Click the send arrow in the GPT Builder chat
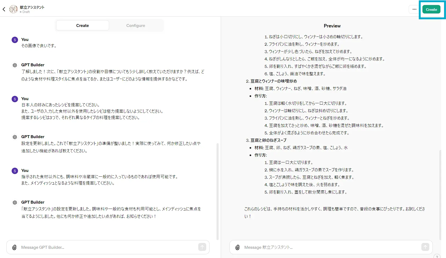Screen dimensions: 446x258 coord(202,247)
